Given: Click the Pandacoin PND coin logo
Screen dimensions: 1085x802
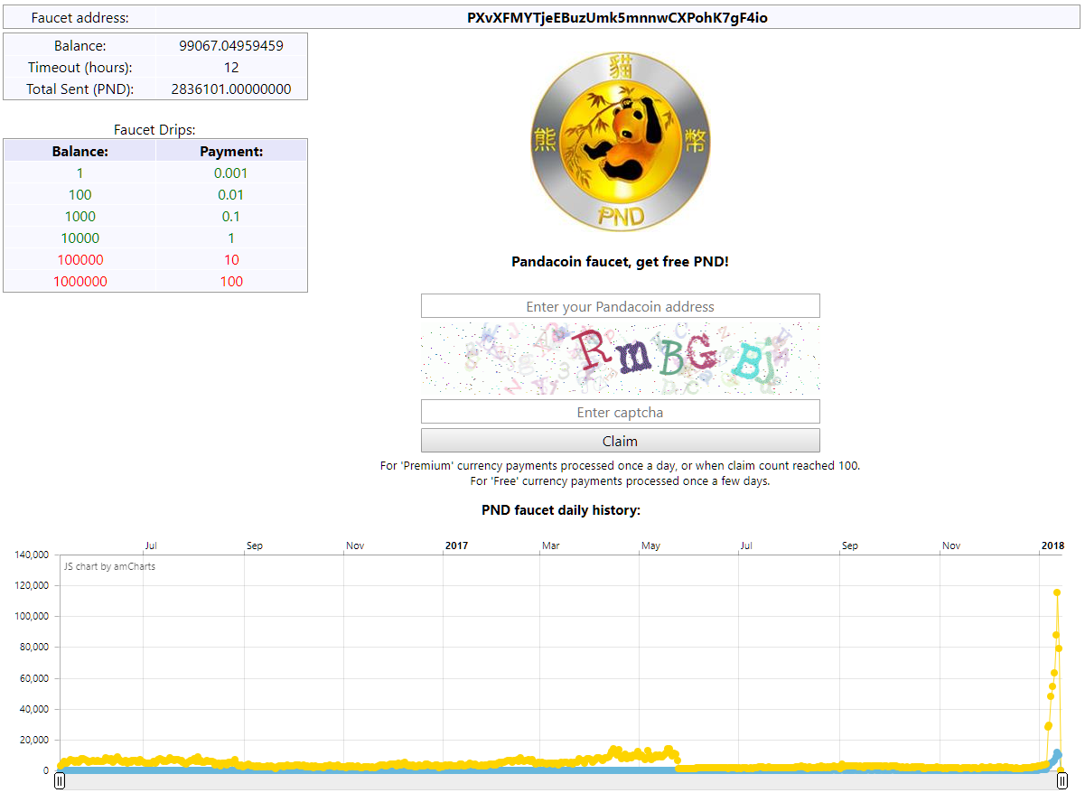Looking at the screenshot, I should click(620, 141).
